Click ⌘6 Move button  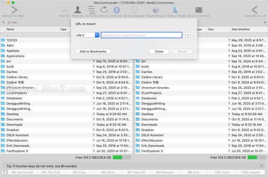click(108, 172)
